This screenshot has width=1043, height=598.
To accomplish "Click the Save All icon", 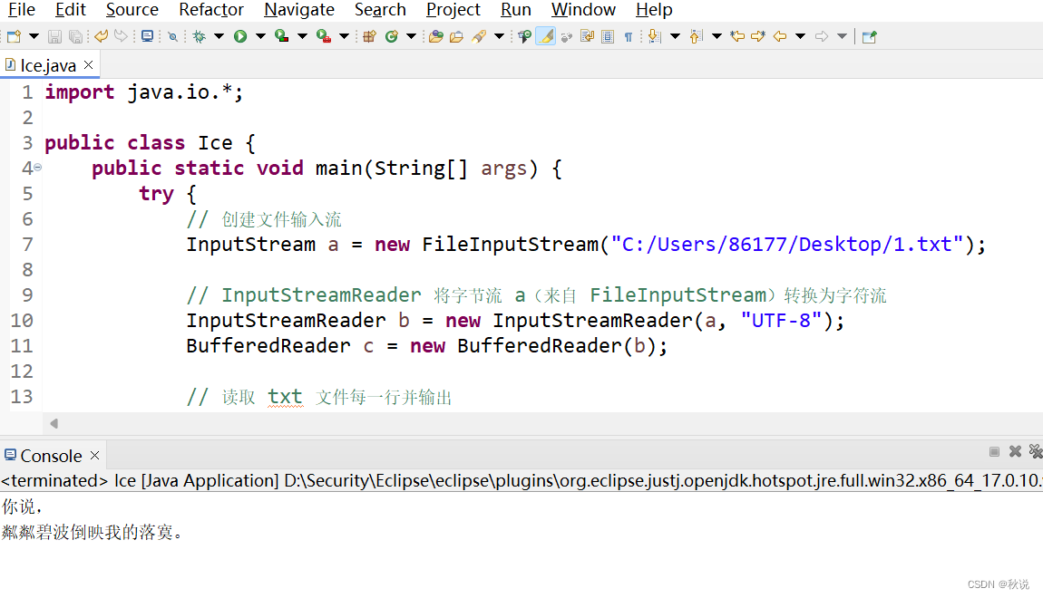I will (75, 36).
